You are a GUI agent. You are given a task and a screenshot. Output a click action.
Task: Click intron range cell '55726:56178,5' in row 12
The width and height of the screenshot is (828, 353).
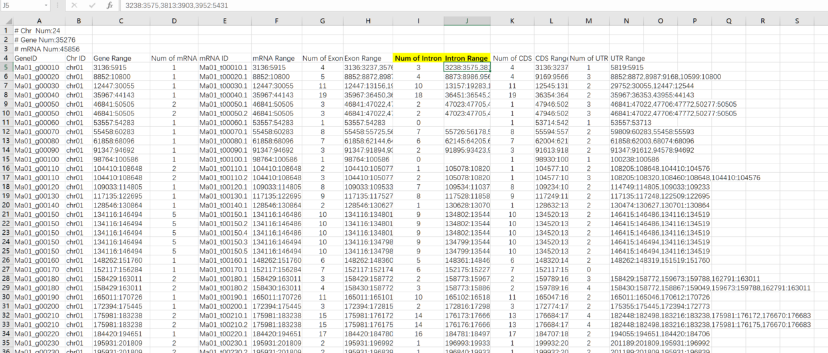467,132
